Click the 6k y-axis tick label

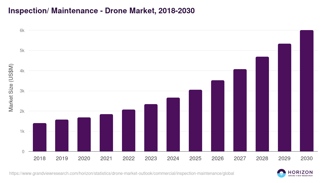[x=22, y=31]
